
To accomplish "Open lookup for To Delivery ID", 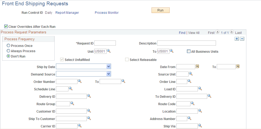I will tap(209, 96).
